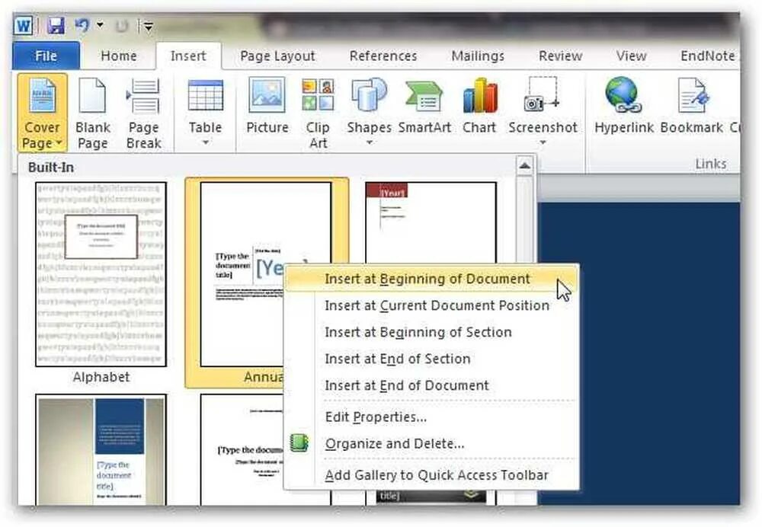Save the document with the floppy disk icon
The image size is (762, 527).
point(56,25)
